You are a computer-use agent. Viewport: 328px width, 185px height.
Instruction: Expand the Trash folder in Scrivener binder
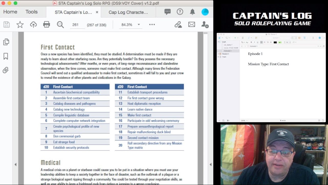click(x=219, y=57)
